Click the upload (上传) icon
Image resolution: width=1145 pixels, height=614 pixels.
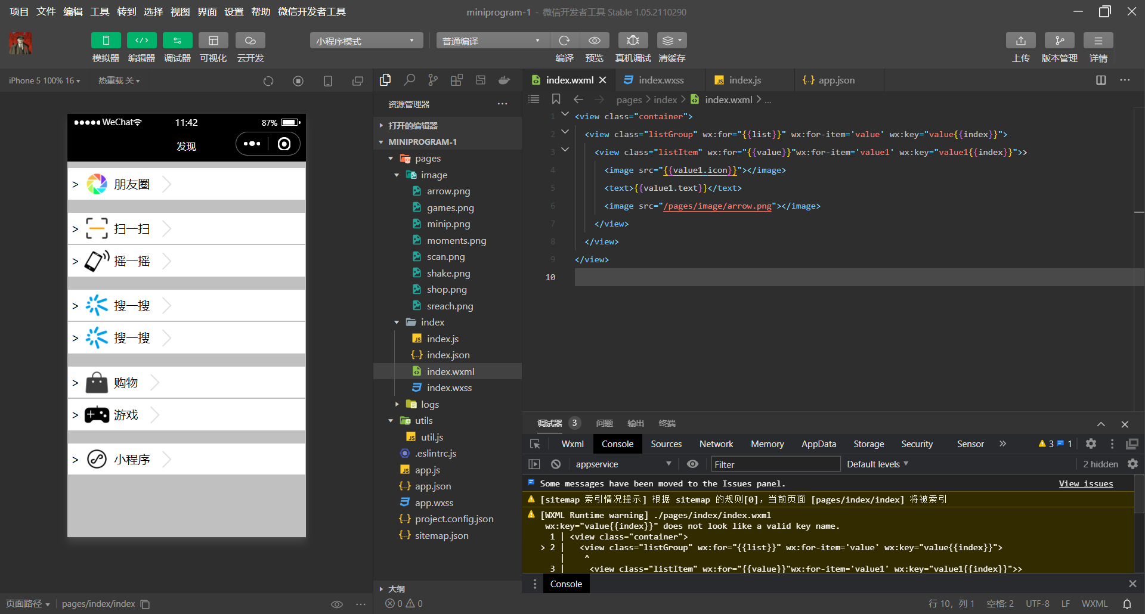coord(1020,41)
